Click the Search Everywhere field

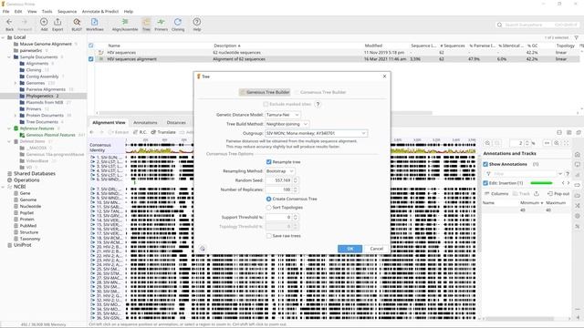click(537, 25)
